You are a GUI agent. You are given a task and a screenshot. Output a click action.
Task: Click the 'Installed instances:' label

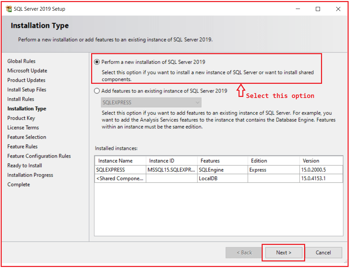tap(116, 148)
